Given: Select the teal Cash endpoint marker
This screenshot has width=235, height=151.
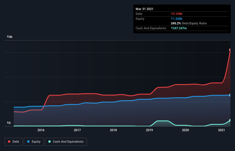Looking at the screenshot, I should 230,120.
